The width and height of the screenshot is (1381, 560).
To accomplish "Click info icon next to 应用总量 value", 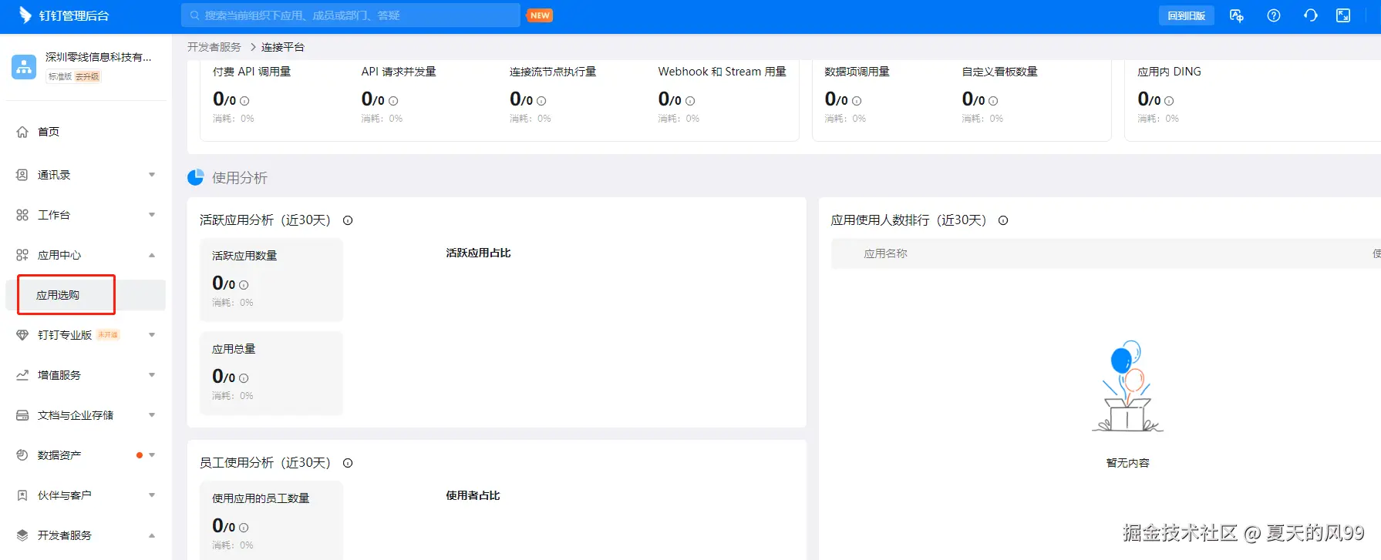I will tap(244, 378).
